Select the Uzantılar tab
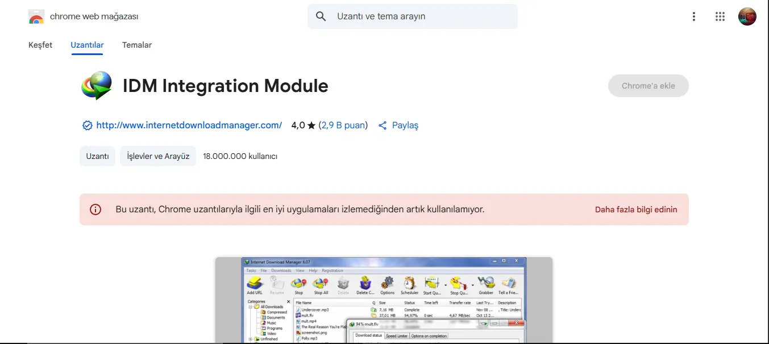 click(x=87, y=45)
